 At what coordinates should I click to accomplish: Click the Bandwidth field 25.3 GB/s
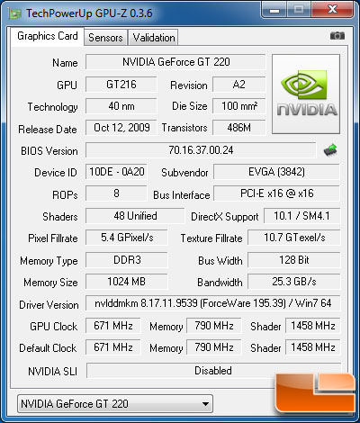tap(294, 282)
